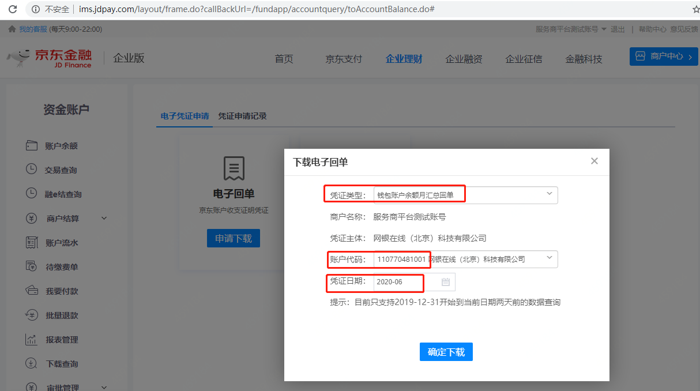Click the 下载查询 download icon
700x391 pixels.
32,363
